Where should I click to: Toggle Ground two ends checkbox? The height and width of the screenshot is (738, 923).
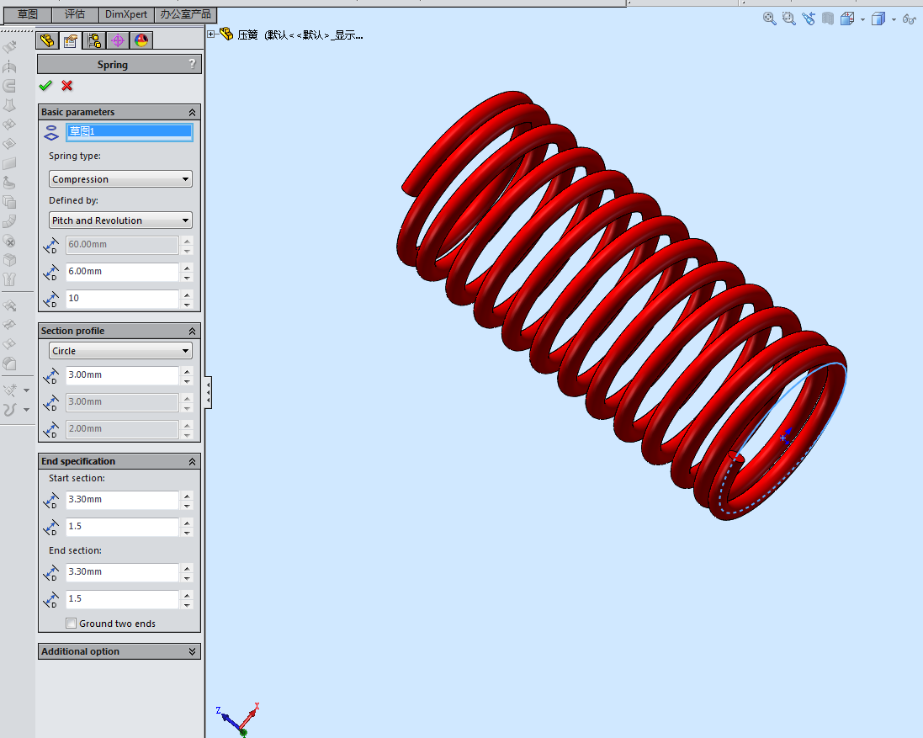72,624
